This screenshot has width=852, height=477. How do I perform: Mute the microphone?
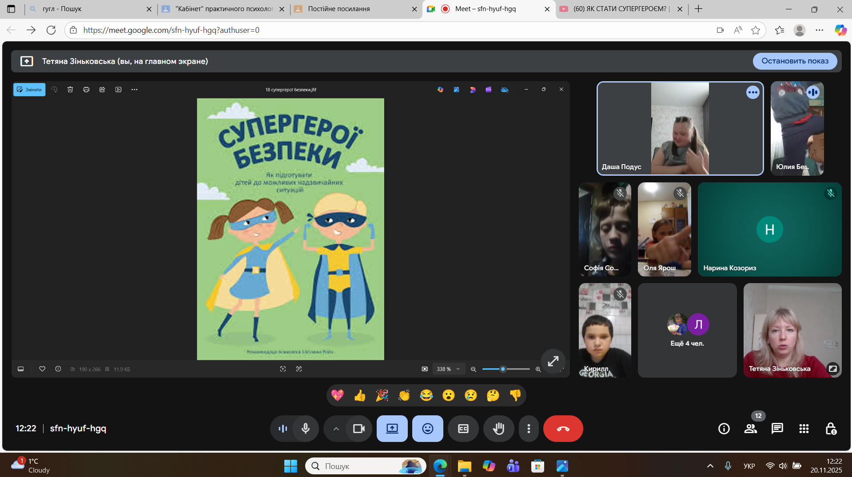coord(306,429)
